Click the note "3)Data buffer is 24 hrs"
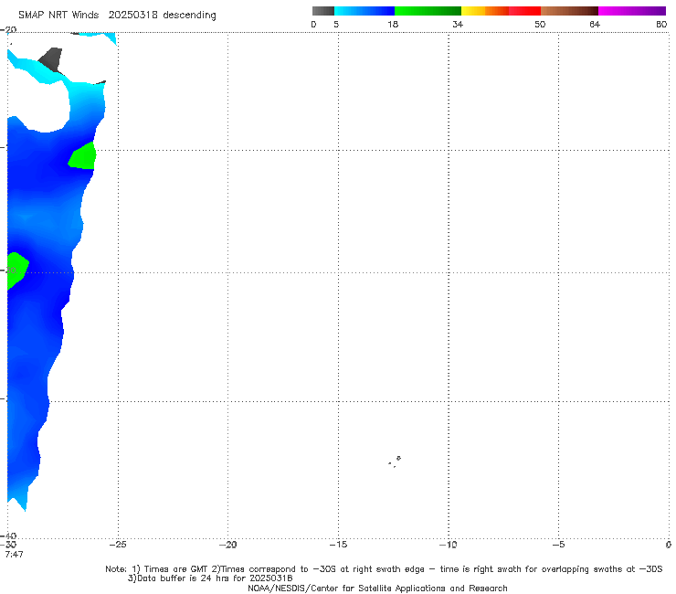 pos(209,578)
